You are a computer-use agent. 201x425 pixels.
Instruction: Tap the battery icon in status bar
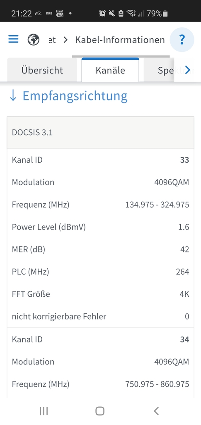pos(165,13)
